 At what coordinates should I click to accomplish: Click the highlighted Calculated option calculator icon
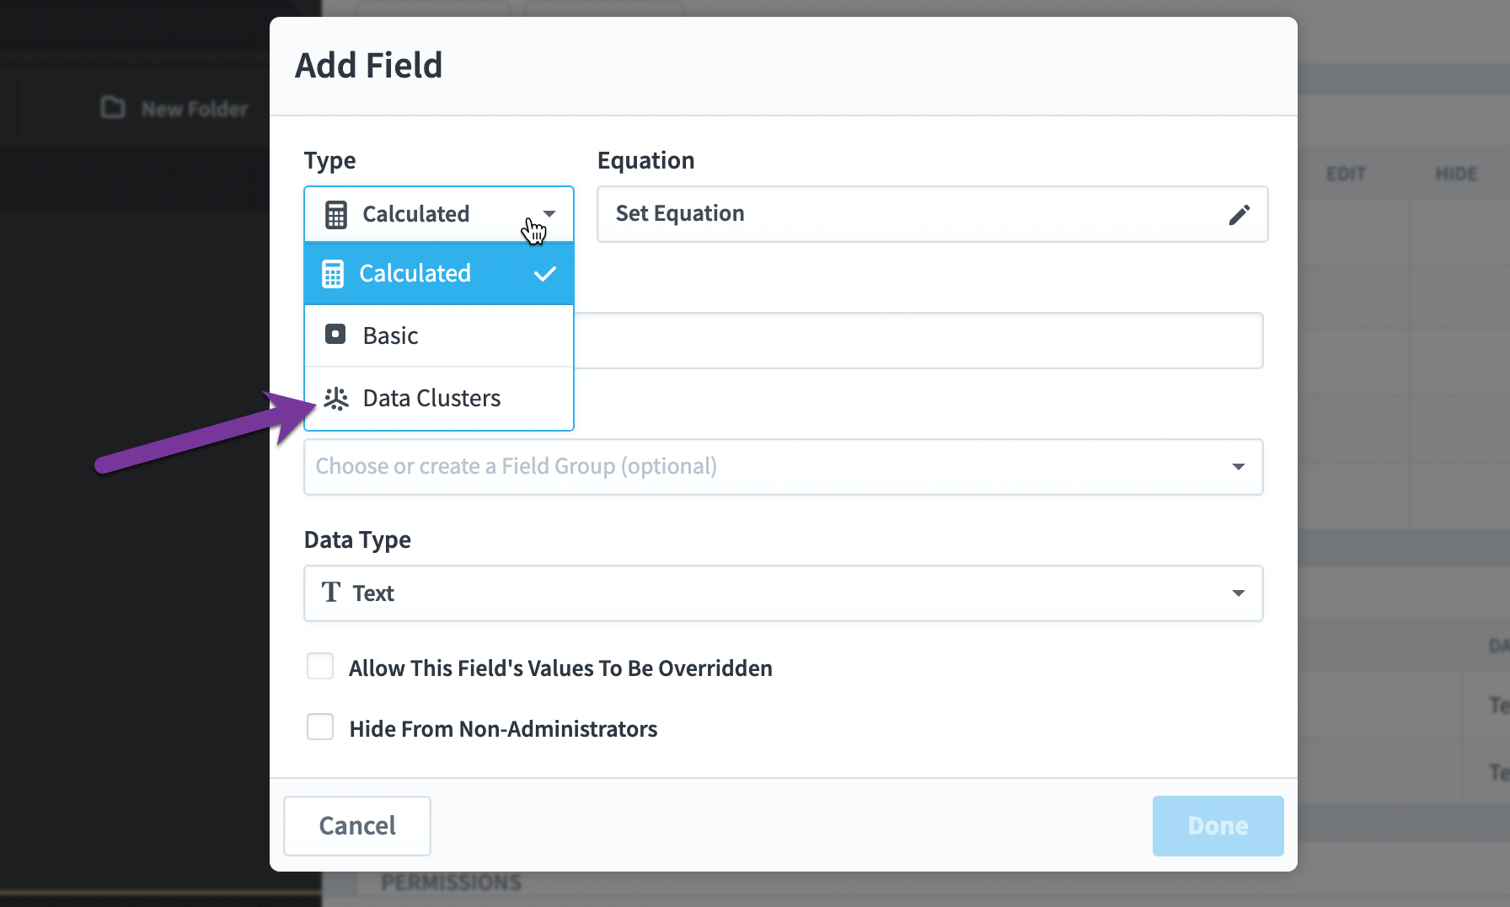(x=333, y=274)
